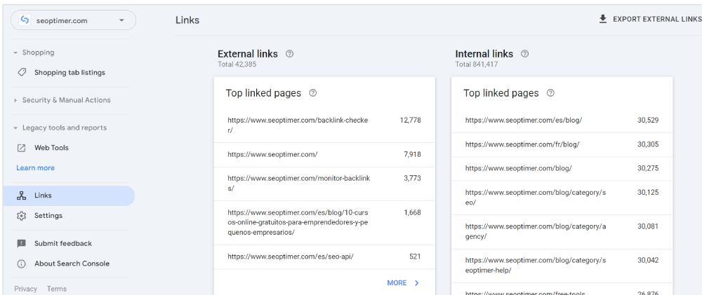Click the Submit feedback icon
This screenshot has height=295, width=702.
[x=22, y=243]
